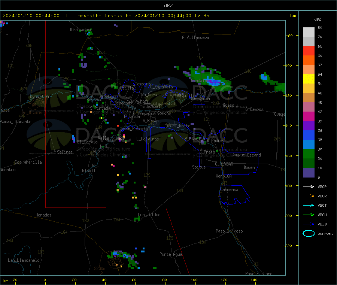Viewport: 337px width, 285px height.
Task: Click the E_Escorial map label
Action: [139, 129]
